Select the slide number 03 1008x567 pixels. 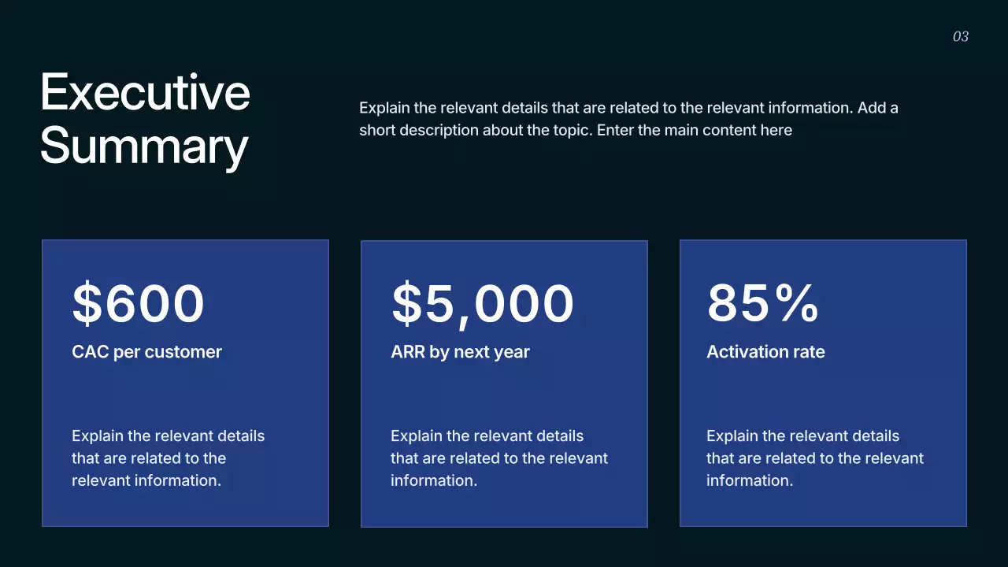point(960,36)
